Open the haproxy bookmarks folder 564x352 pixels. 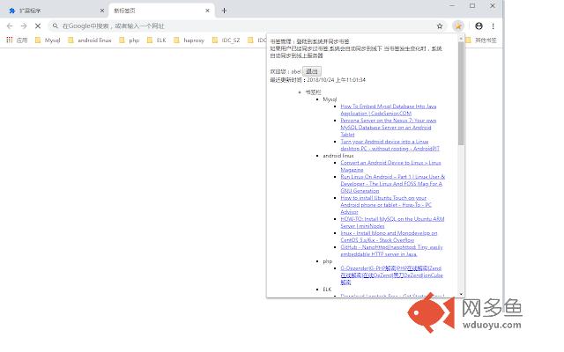(189, 40)
